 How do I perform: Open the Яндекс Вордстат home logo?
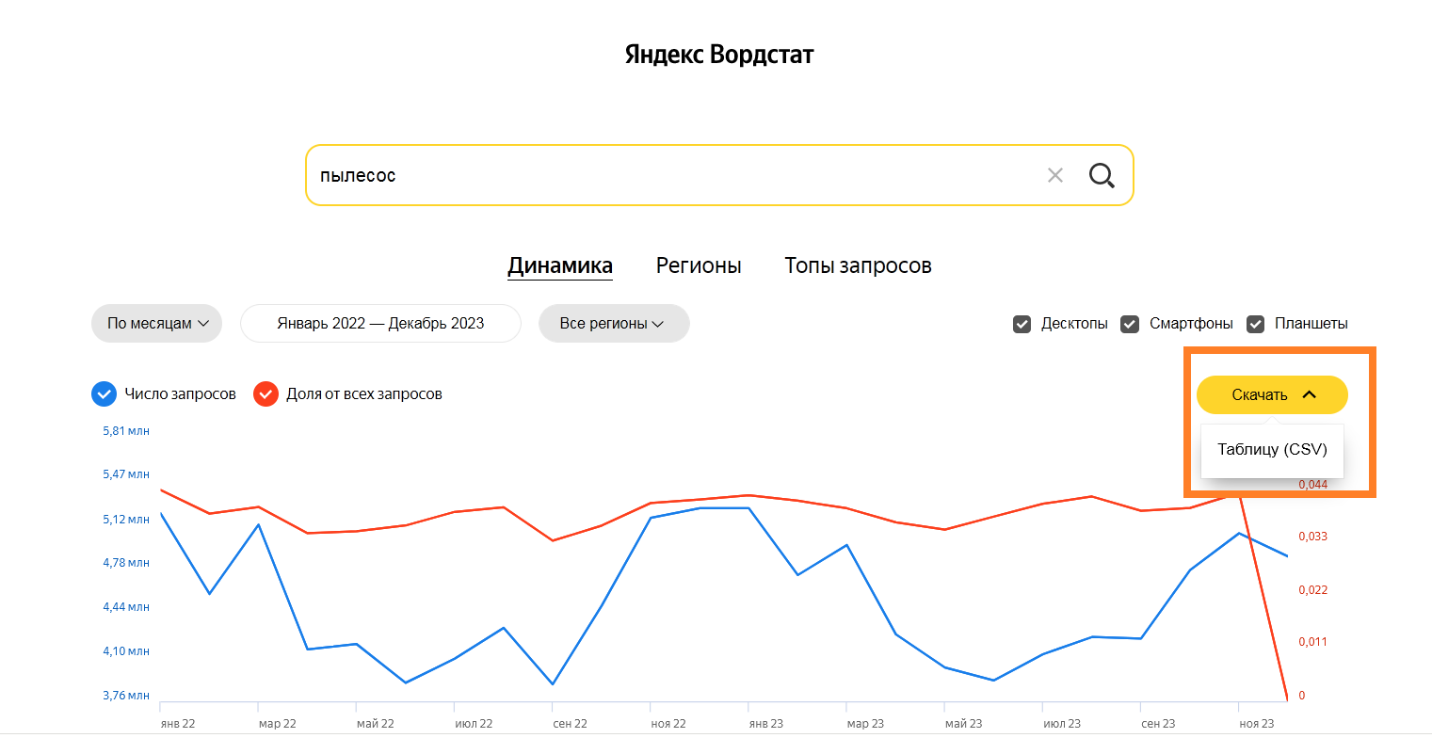click(x=719, y=55)
